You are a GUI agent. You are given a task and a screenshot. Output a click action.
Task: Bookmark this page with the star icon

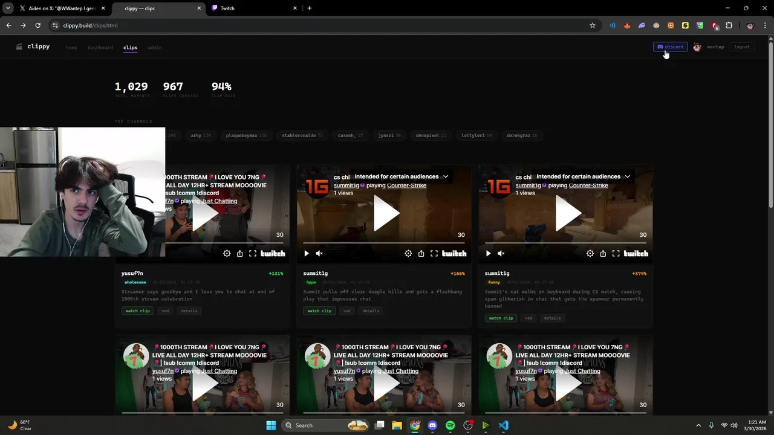coord(593,25)
